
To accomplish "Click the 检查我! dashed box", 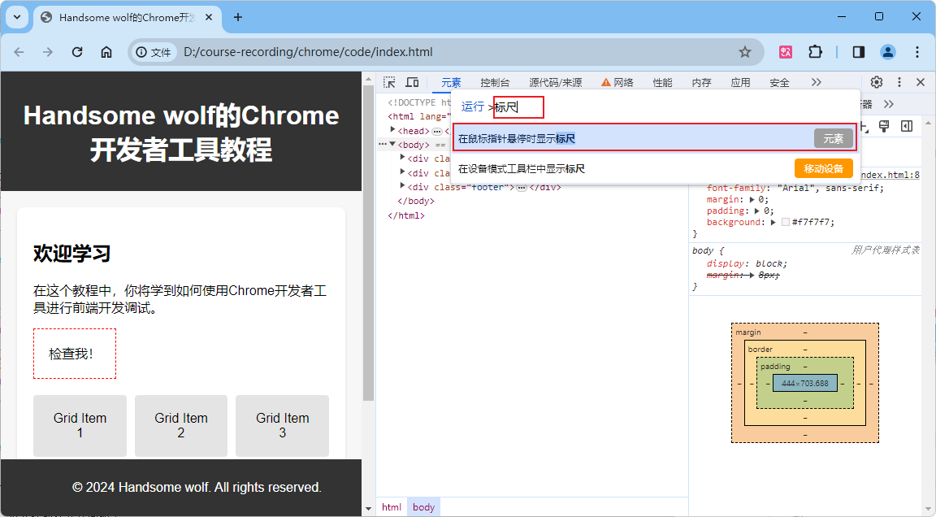I will tap(75, 354).
